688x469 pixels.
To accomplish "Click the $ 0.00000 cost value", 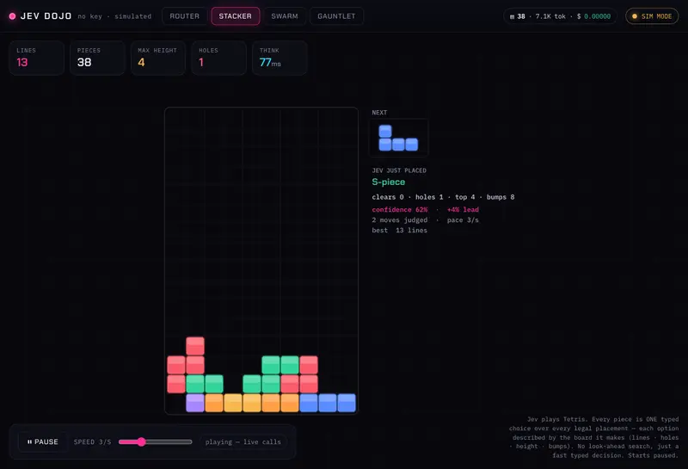I will [x=593, y=16].
